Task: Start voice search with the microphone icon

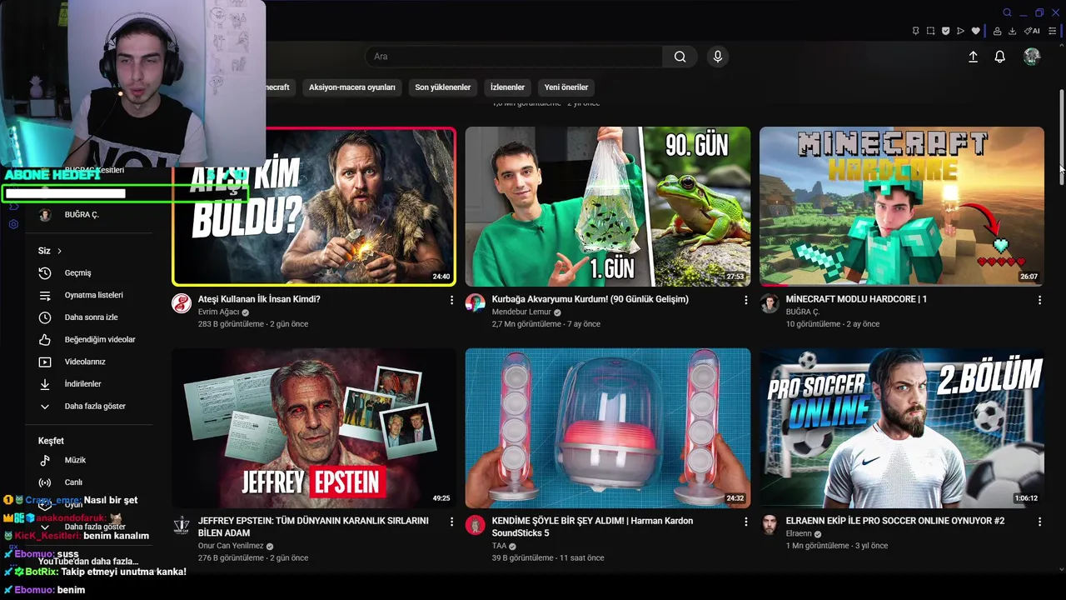Action: (x=718, y=57)
